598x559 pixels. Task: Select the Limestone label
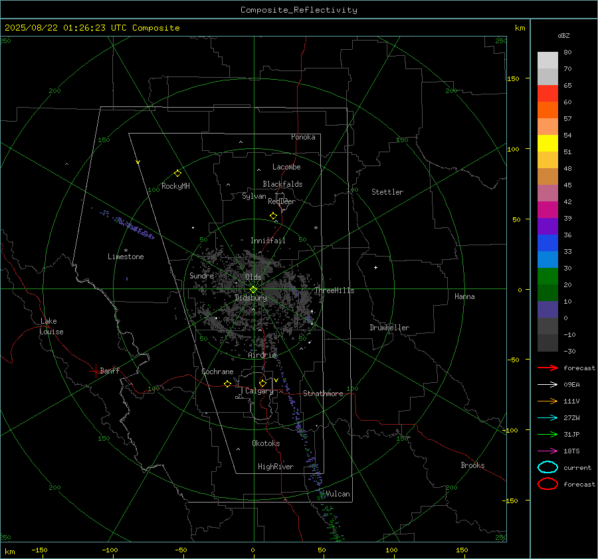(x=126, y=257)
